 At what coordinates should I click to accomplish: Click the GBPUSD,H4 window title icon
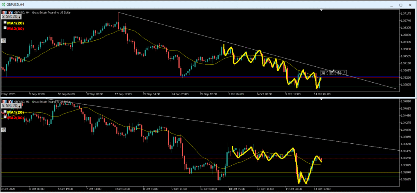click(4, 4)
